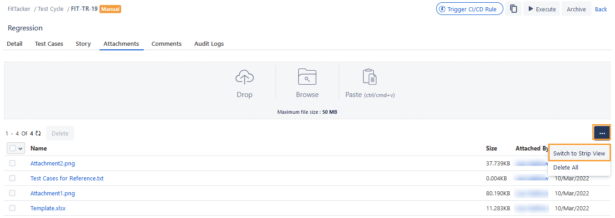Click the date in the Attachment1.png row
This screenshot has height=218, width=615.
[x=572, y=193]
